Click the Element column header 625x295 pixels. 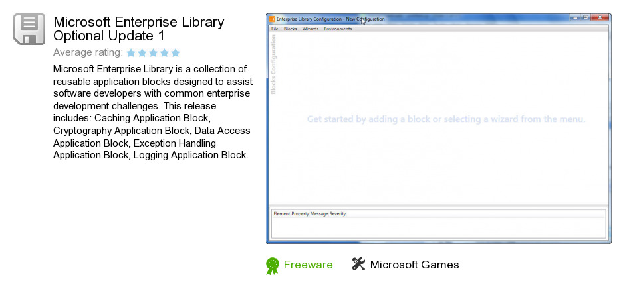pos(282,214)
